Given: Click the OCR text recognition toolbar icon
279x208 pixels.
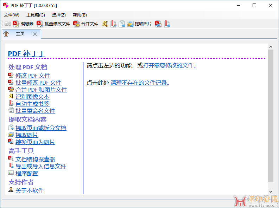Looking at the screenshot, I should point(105,24).
